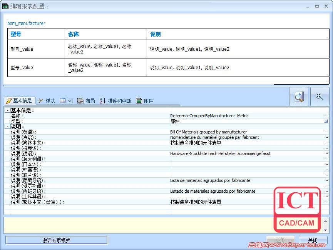Select the 名称 column header
The image size is (333, 250).
click(x=106, y=34)
